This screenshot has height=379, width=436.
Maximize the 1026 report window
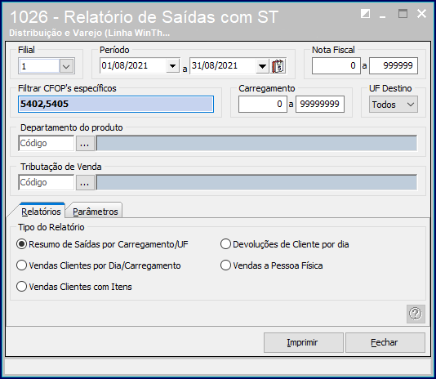click(403, 14)
